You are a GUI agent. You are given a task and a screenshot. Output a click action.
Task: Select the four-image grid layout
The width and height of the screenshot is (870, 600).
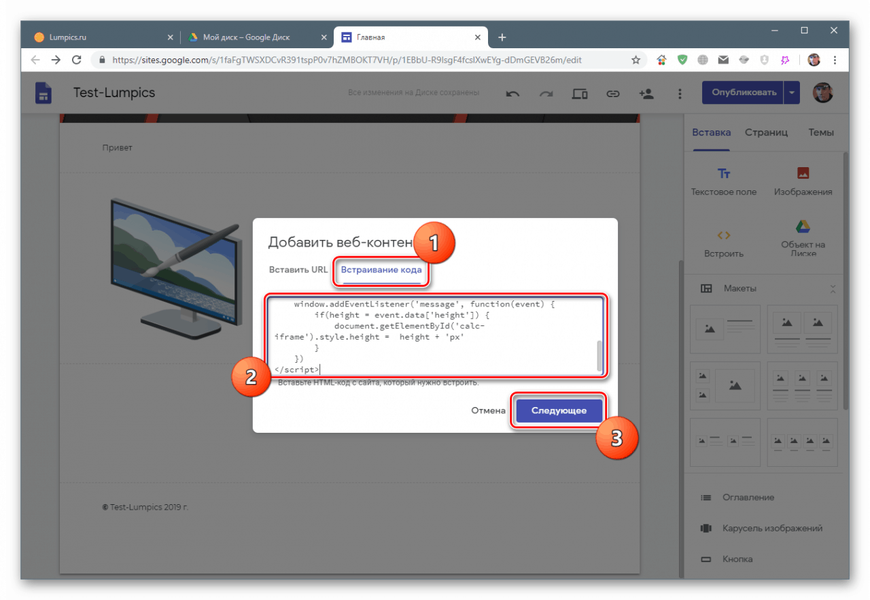coord(803,385)
